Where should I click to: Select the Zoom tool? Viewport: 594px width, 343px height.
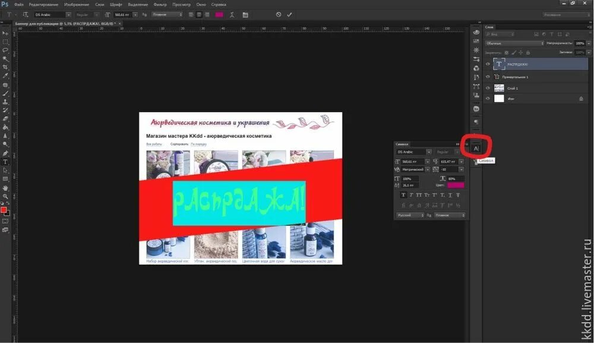click(5, 196)
